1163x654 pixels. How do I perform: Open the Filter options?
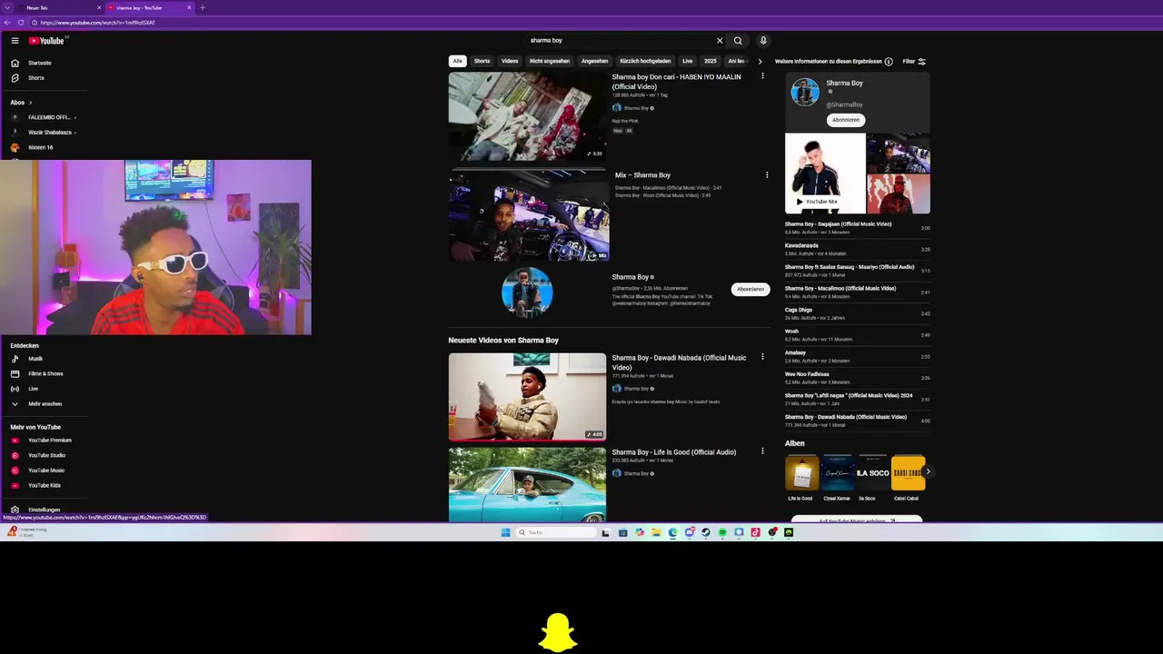coord(914,62)
